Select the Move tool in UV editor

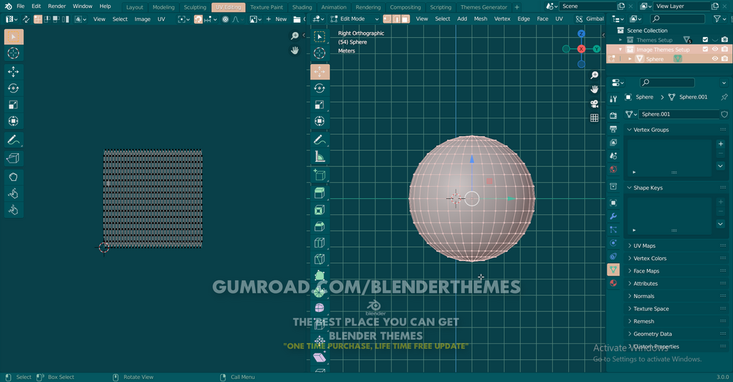pos(14,71)
